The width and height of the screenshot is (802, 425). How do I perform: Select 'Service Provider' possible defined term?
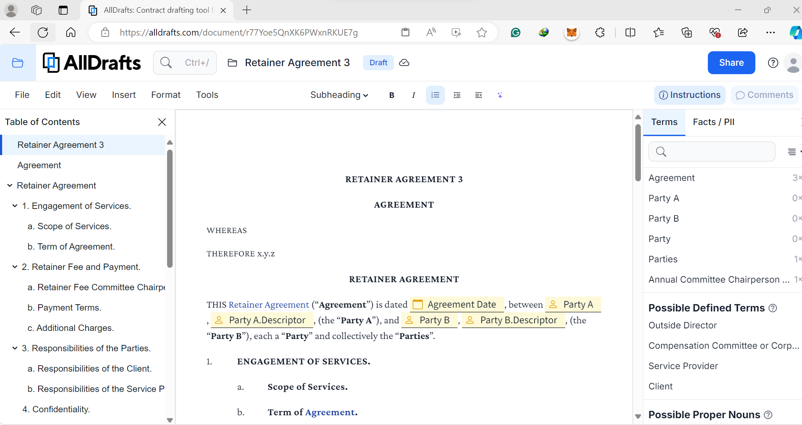[683, 366]
